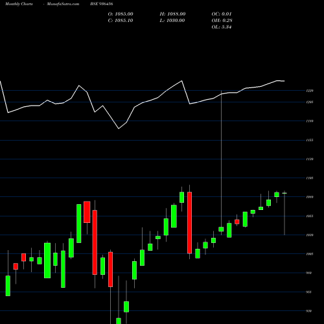The image size is (324, 324).
Task: Click the 1155 price axis label
Action: coord(310,140)
